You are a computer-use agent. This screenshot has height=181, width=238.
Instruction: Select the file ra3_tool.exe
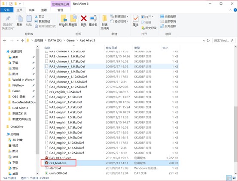[x=112, y=163]
